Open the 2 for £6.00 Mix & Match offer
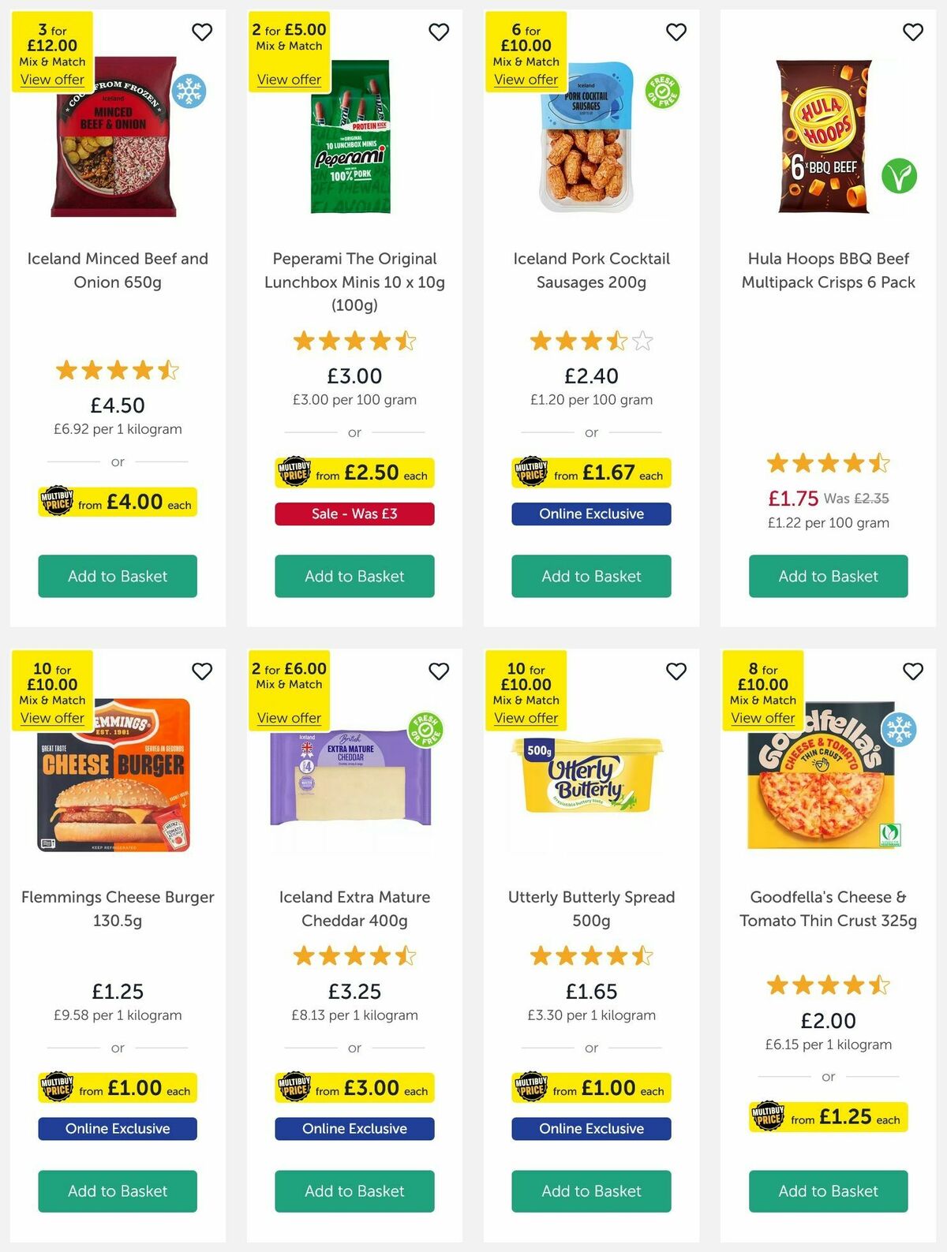The width and height of the screenshot is (947, 1252). tap(289, 718)
